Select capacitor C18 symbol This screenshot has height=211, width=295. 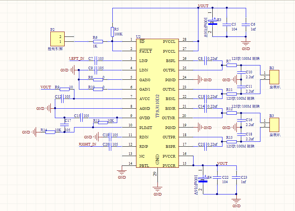click(x=241, y=134)
